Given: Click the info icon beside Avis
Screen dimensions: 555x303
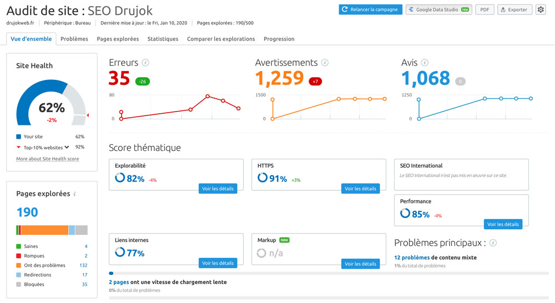Looking at the screenshot, I should coord(425,63).
